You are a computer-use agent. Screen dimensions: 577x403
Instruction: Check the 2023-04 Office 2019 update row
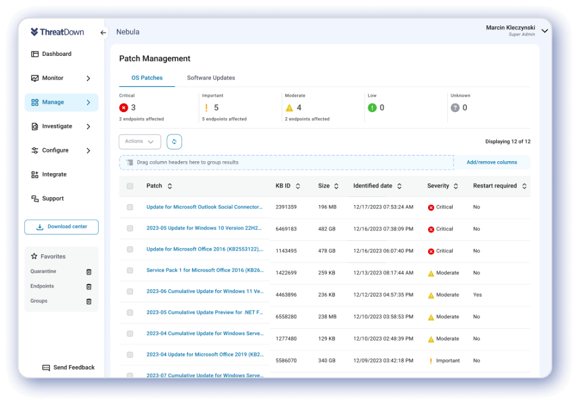(x=130, y=355)
